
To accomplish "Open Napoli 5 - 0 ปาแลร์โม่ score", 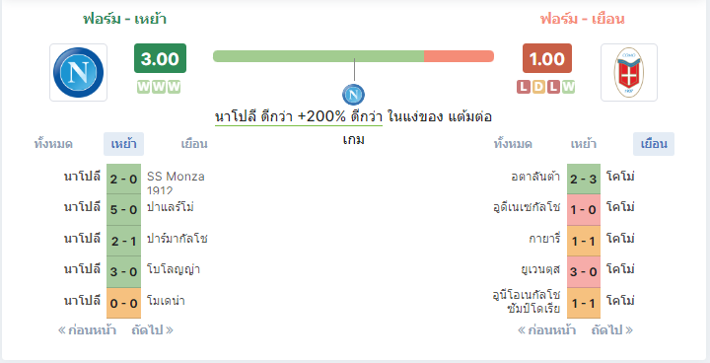I will click(123, 210).
